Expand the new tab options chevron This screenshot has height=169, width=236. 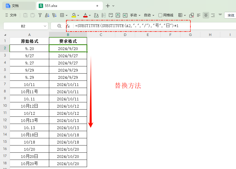point(113,6)
